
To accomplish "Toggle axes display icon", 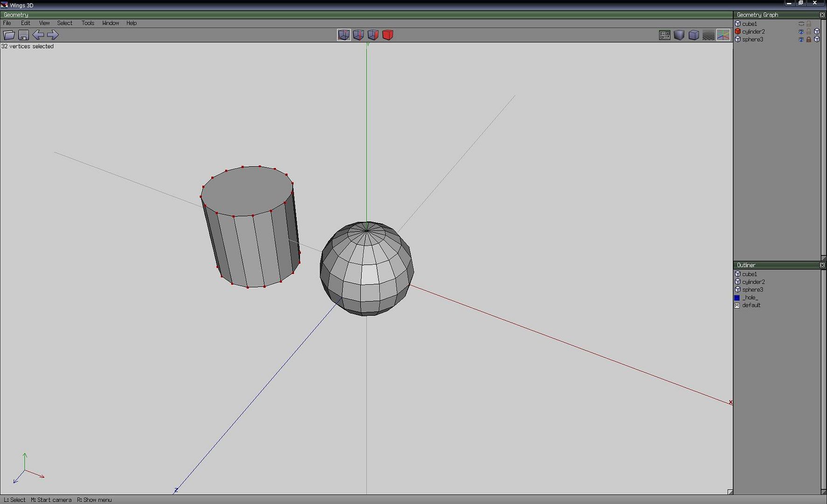I will (723, 35).
